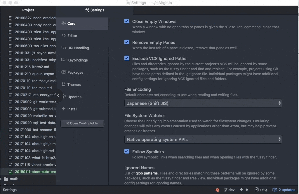This screenshot has width=299, height=194.
Task: Click the Editor code brackets icon
Action: (x=63, y=35)
